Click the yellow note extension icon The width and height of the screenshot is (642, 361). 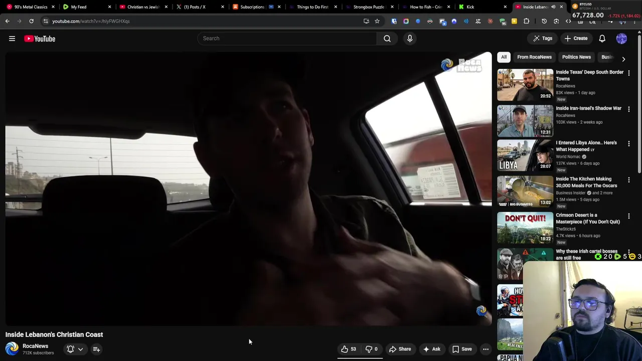(x=514, y=21)
